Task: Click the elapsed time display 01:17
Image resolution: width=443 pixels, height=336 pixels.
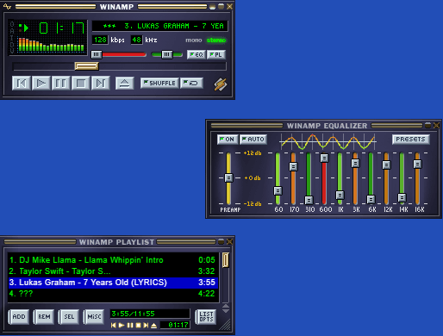Action: pos(61,28)
